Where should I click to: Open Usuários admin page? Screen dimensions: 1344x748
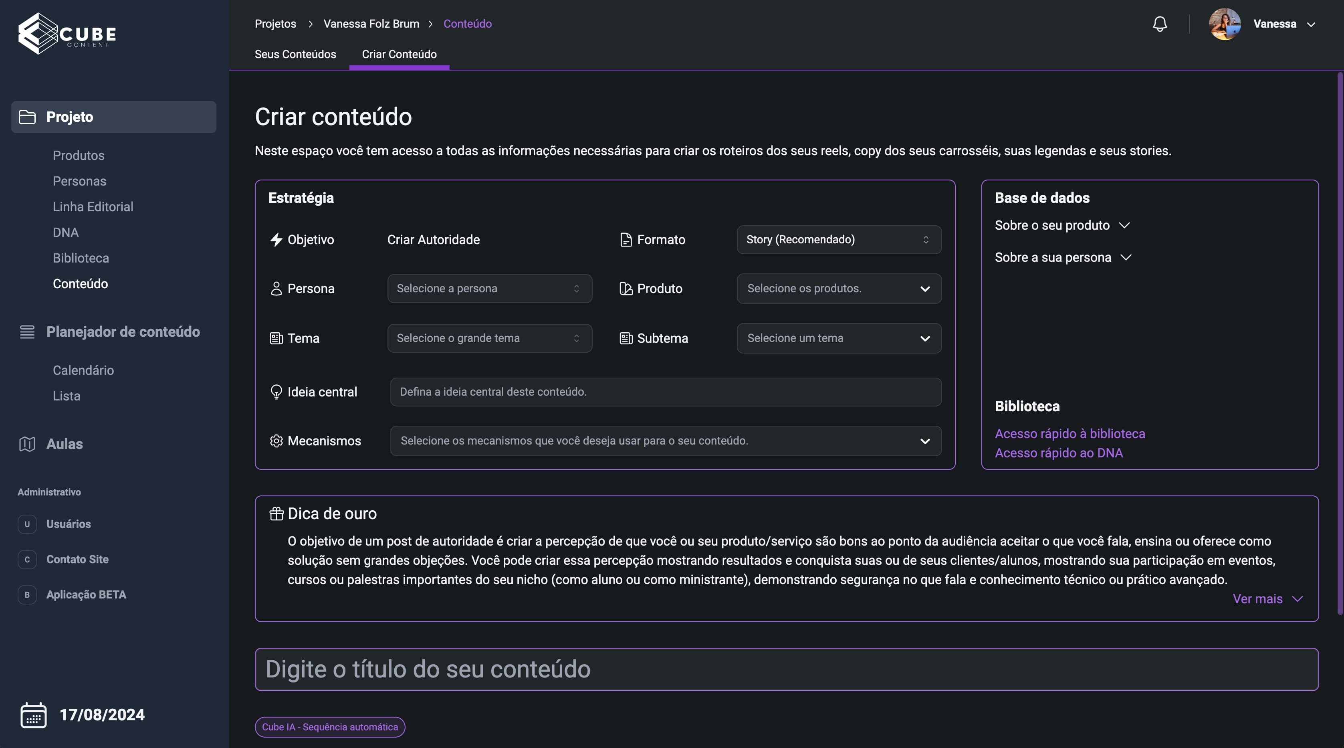(69, 524)
